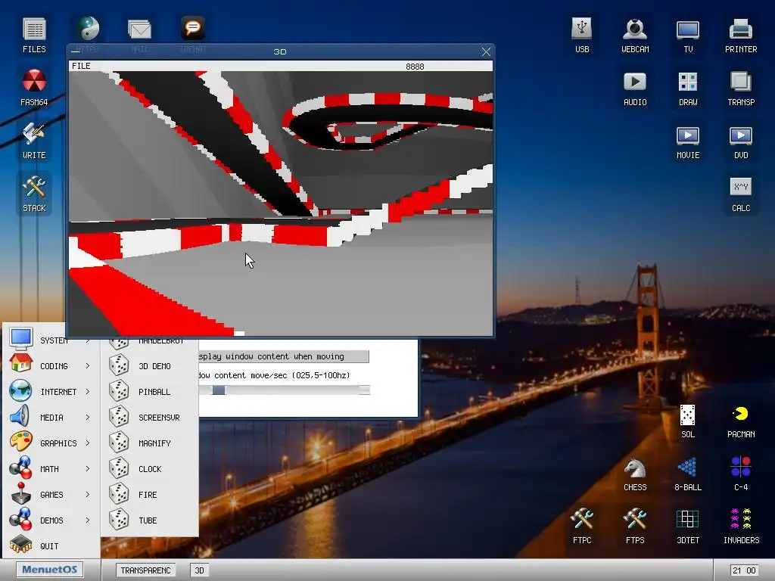
Task: Expand the GRAPHICS submenu
Action: click(51, 443)
